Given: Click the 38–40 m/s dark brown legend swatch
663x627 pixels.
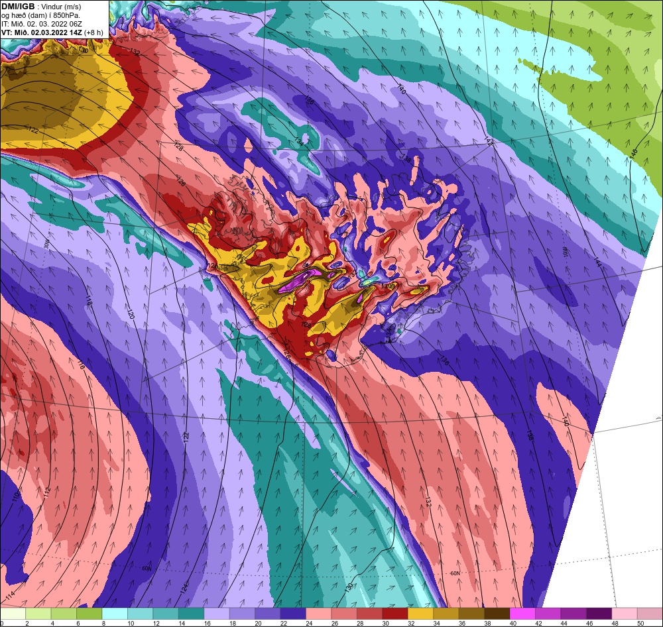Looking at the screenshot, I should point(497,614).
